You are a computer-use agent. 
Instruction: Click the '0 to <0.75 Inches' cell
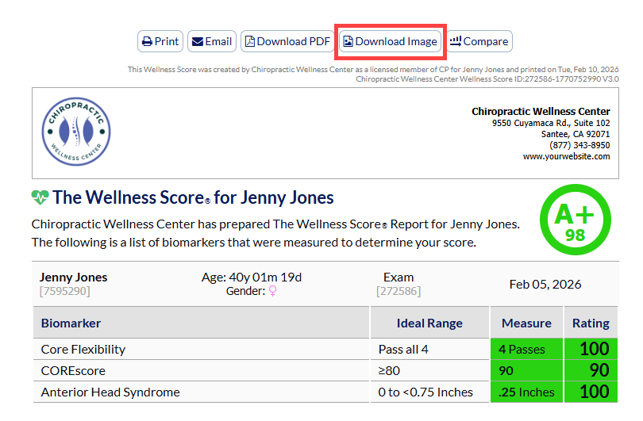[x=429, y=392]
